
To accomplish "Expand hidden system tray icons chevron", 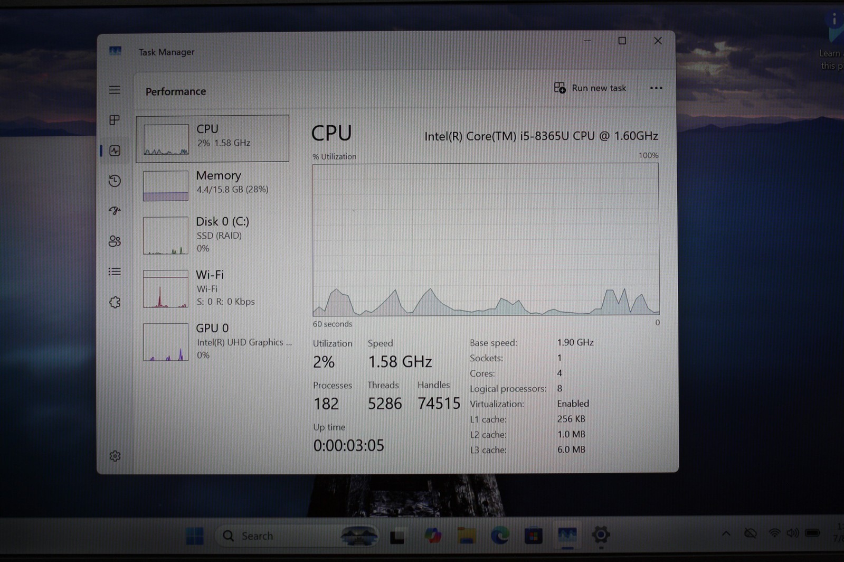I will click(x=726, y=533).
